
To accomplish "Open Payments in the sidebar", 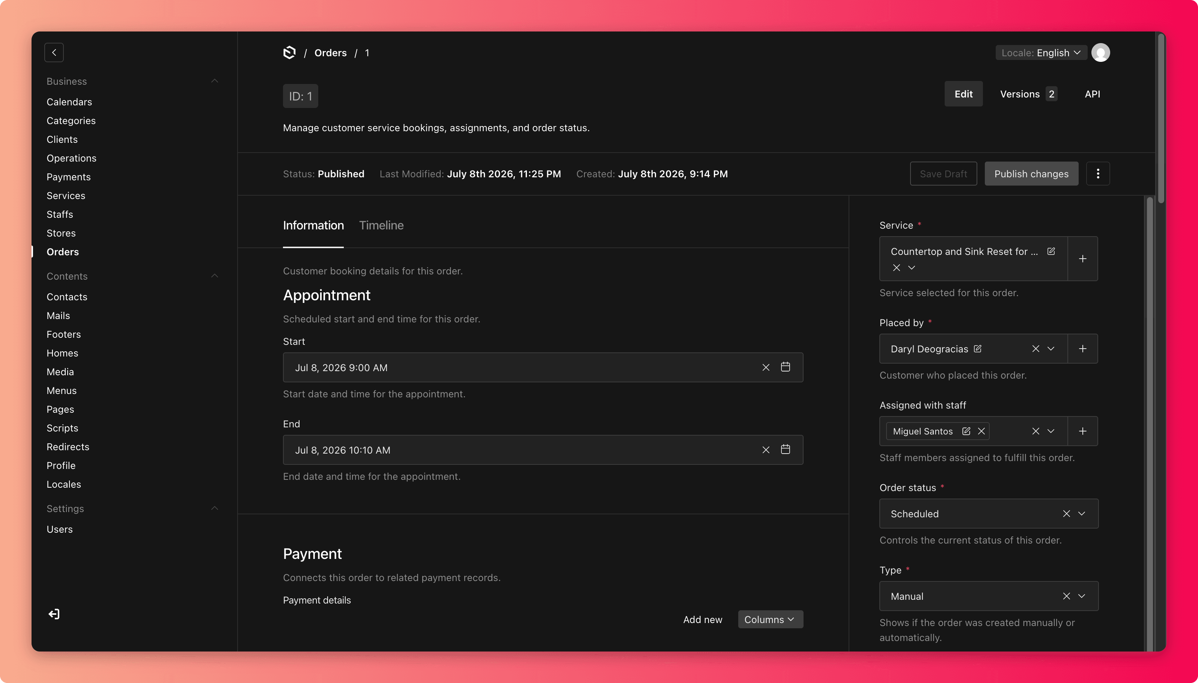I will coord(69,177).
